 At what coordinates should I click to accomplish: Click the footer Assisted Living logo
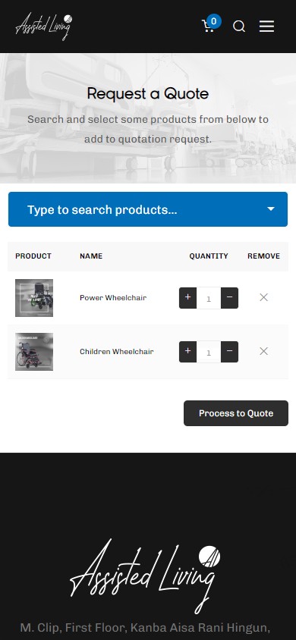tap(146, 576)
